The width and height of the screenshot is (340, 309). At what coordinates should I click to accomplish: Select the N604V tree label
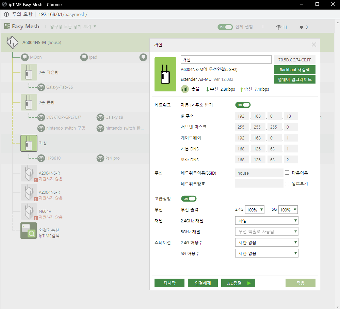[x=45, y=211]
